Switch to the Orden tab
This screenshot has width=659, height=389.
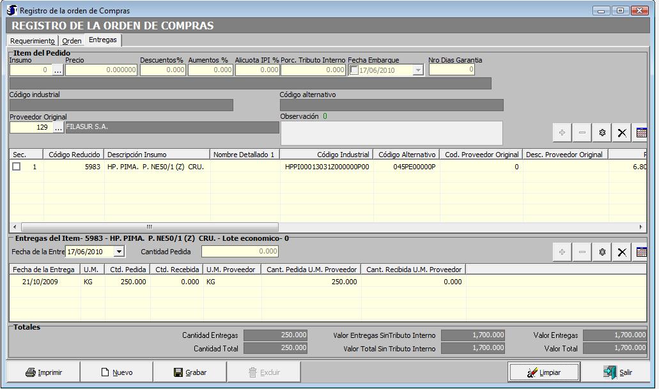tap(72, 41)
